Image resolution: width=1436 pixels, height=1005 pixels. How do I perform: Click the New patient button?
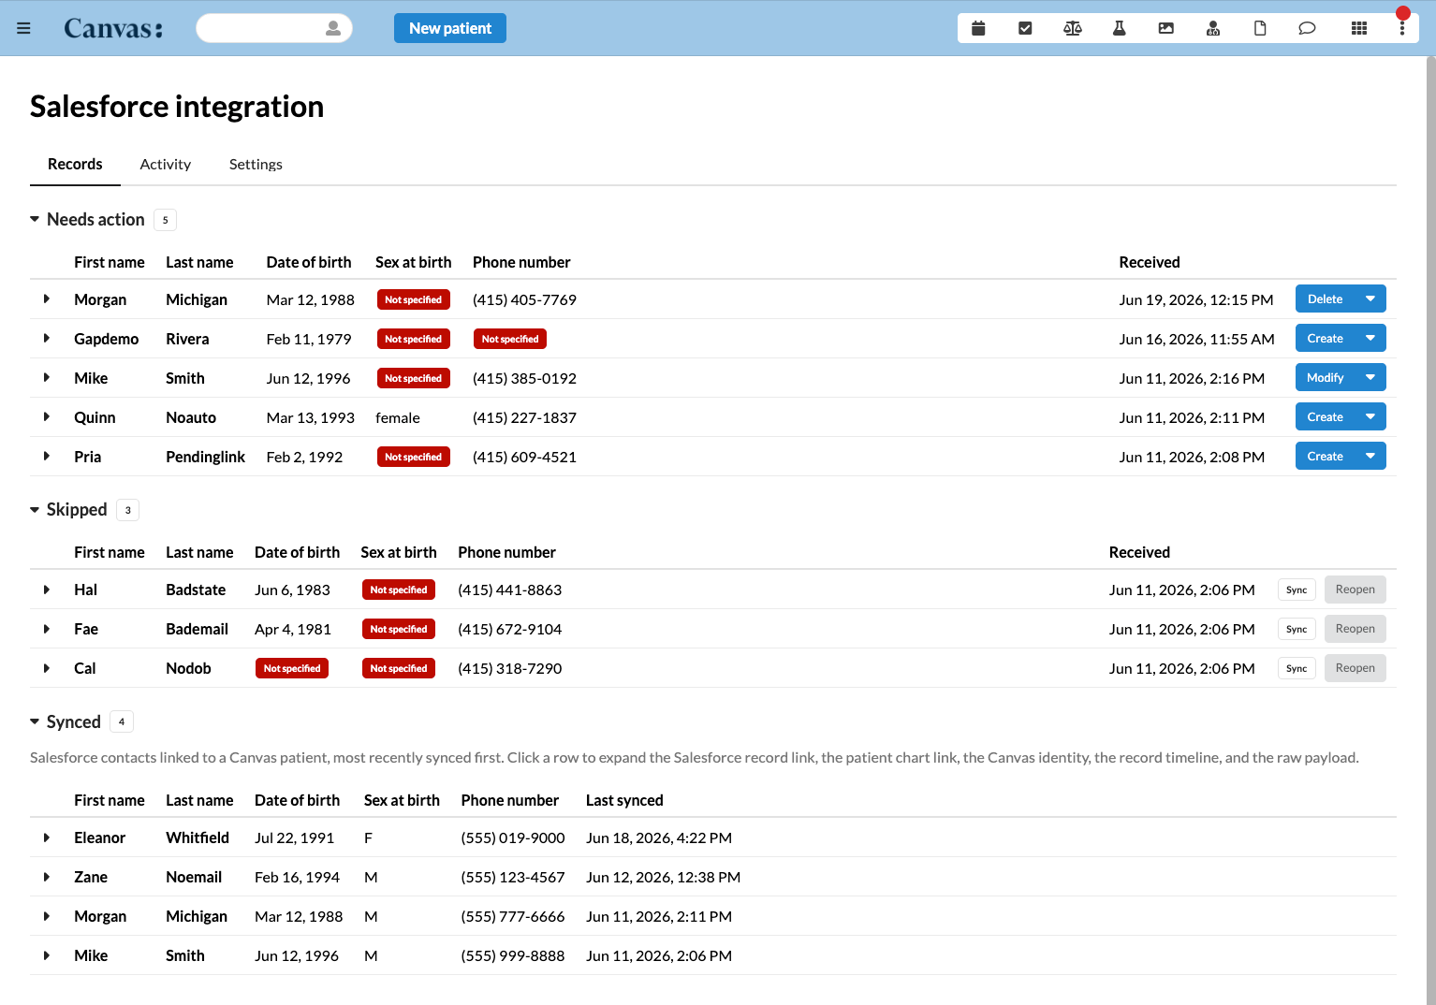pyautogui.click(x=450, y=28)
